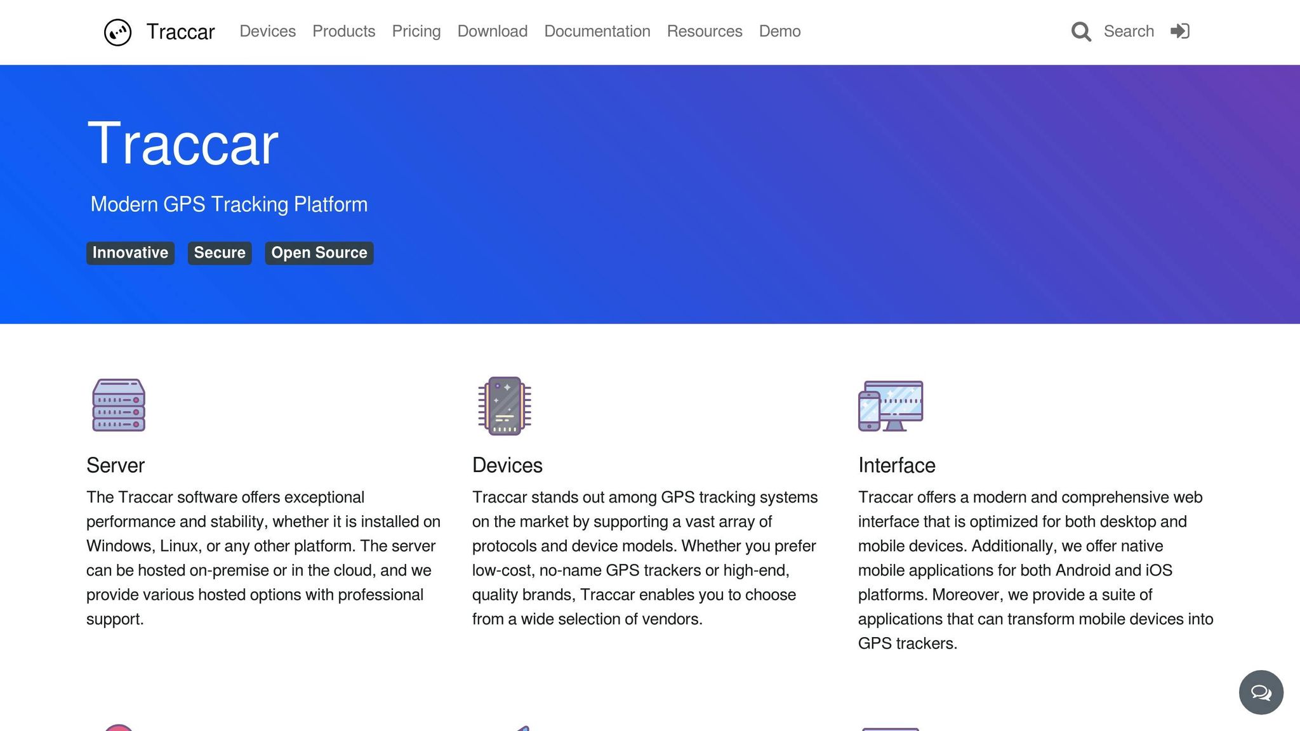Click the Search text field
Screen dimensions: 1300x731
point(1128,31)
